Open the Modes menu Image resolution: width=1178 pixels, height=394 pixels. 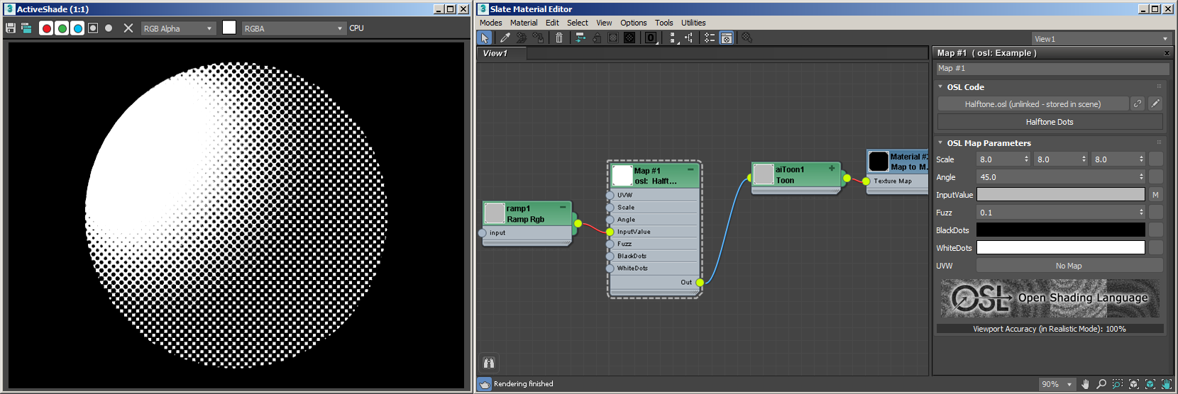click(490, 23)
